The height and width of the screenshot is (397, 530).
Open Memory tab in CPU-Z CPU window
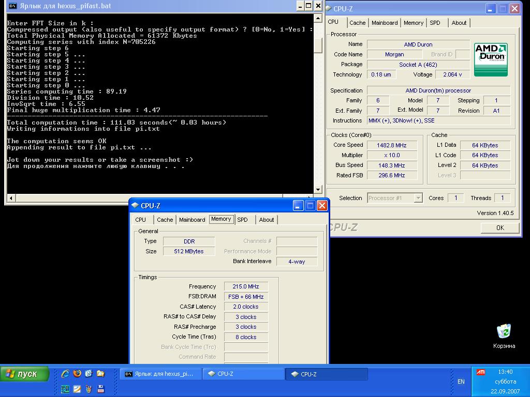[x=414, y=23]
